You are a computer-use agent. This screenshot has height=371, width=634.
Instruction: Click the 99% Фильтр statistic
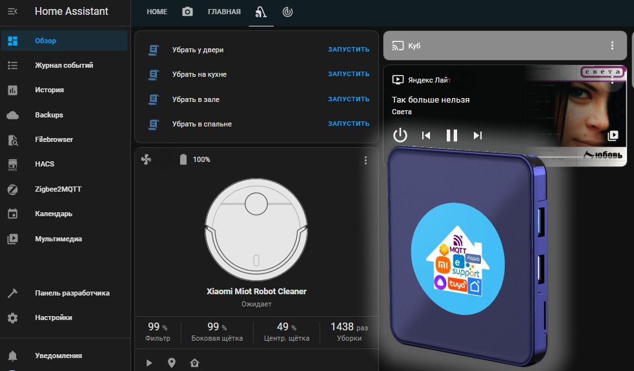pyautogui.click(x=158, y=332)
